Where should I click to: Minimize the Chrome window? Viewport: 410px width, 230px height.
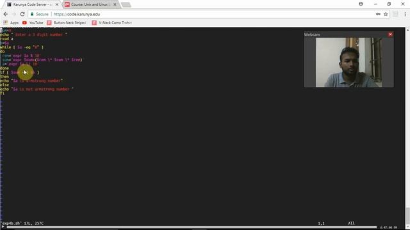pos(375,4)
